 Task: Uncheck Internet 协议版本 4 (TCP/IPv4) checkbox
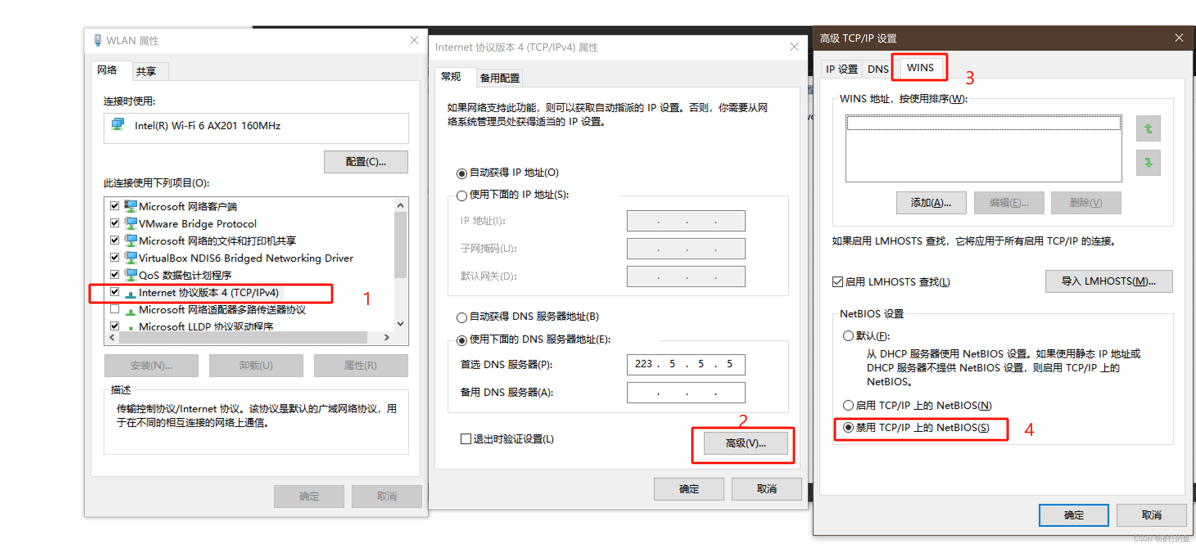[x=115, y=291]
